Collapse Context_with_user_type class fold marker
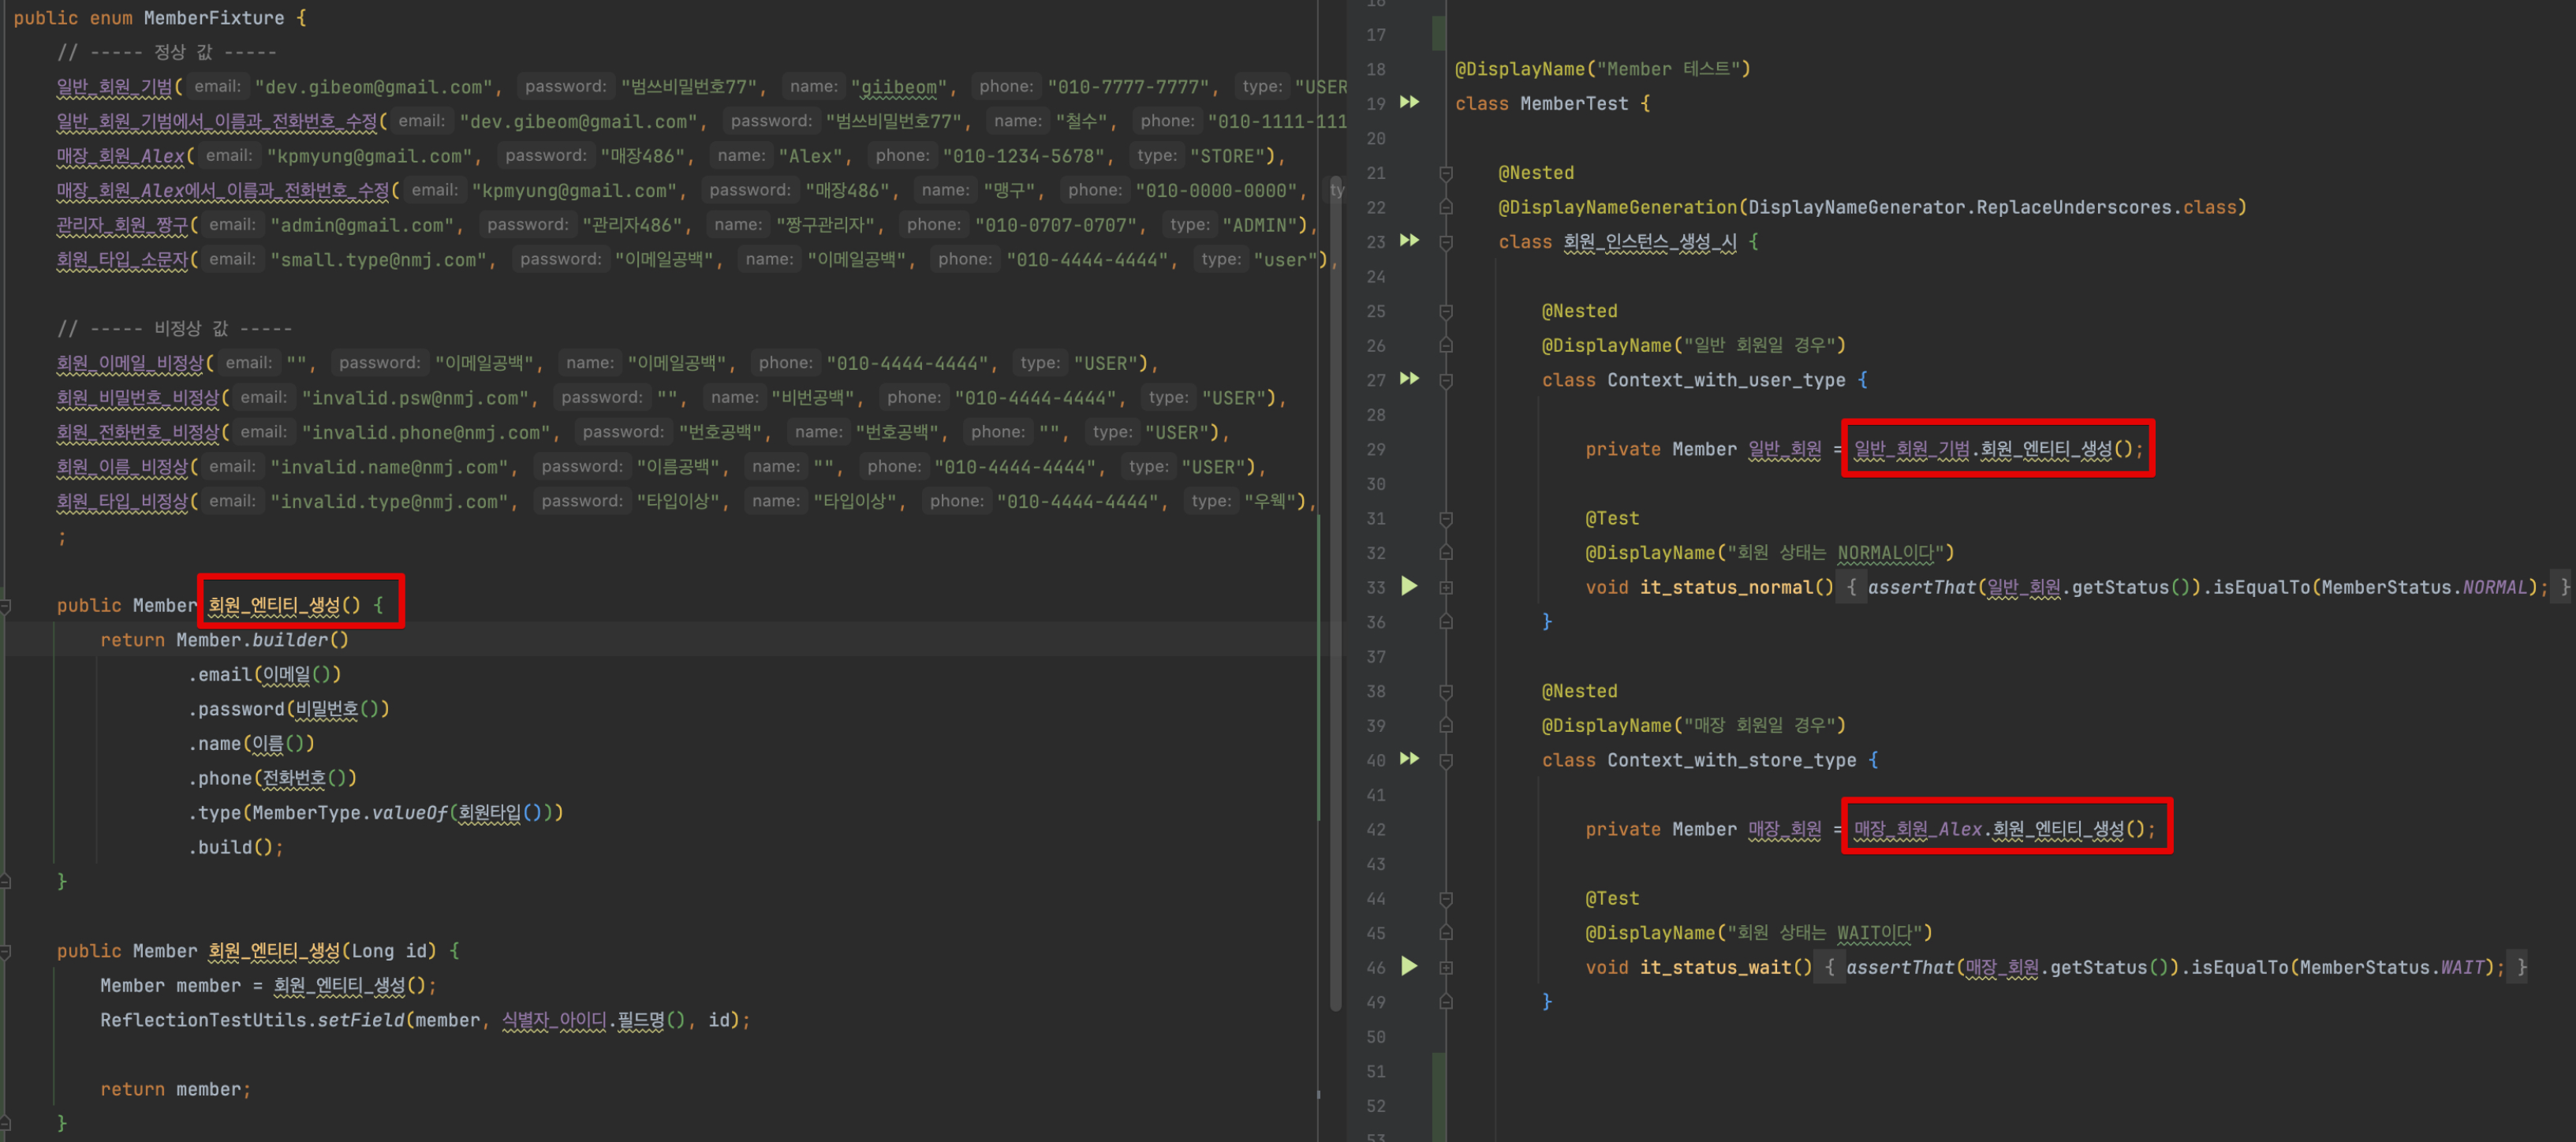2576x1142 pixels. click(1446, 380)
